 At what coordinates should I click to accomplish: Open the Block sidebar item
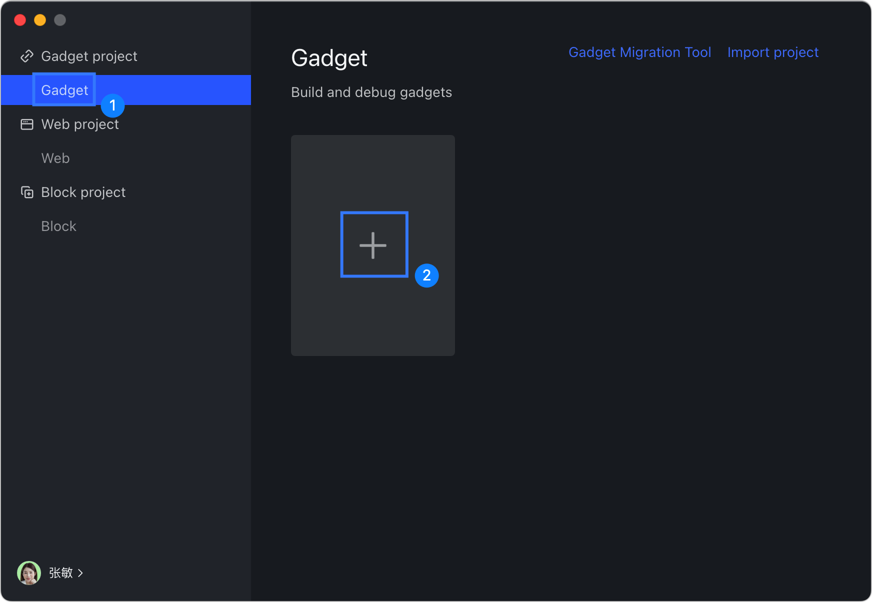click(x=58, y=226)
